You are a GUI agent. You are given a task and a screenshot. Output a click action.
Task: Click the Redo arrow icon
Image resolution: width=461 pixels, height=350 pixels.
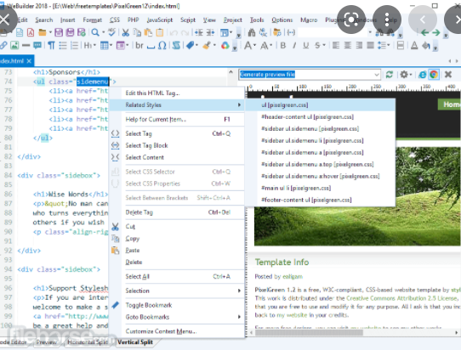(x=185, y=32)
